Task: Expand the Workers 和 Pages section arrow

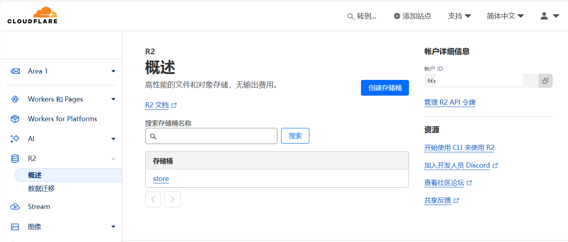Action: point(113,99)
